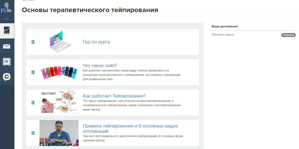
Task: Click the colorful tapes thumbnail
Action: [59, 73]
